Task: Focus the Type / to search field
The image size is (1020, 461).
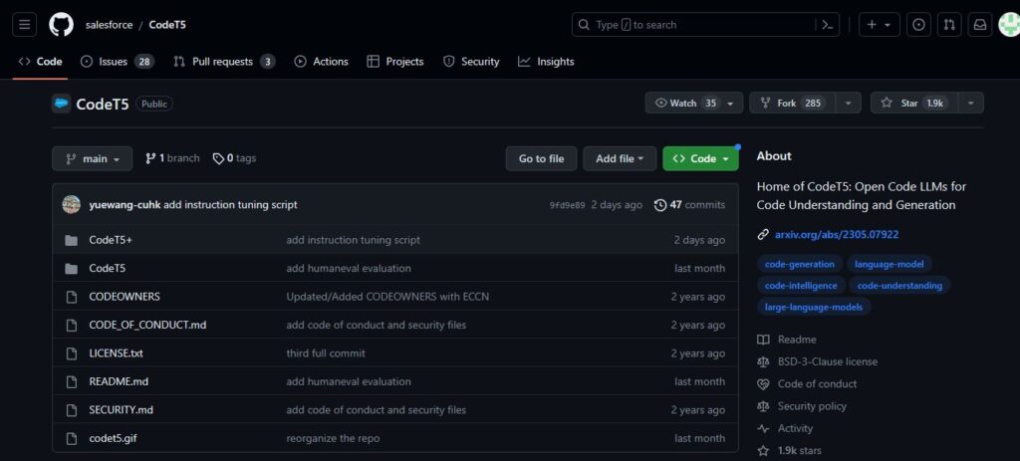Action: (706, 25)
